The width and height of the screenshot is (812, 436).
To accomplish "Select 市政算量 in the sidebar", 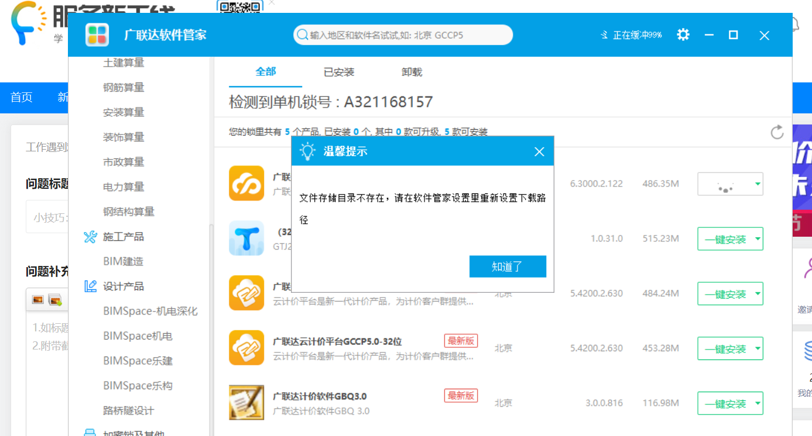I will click(124, 162).
